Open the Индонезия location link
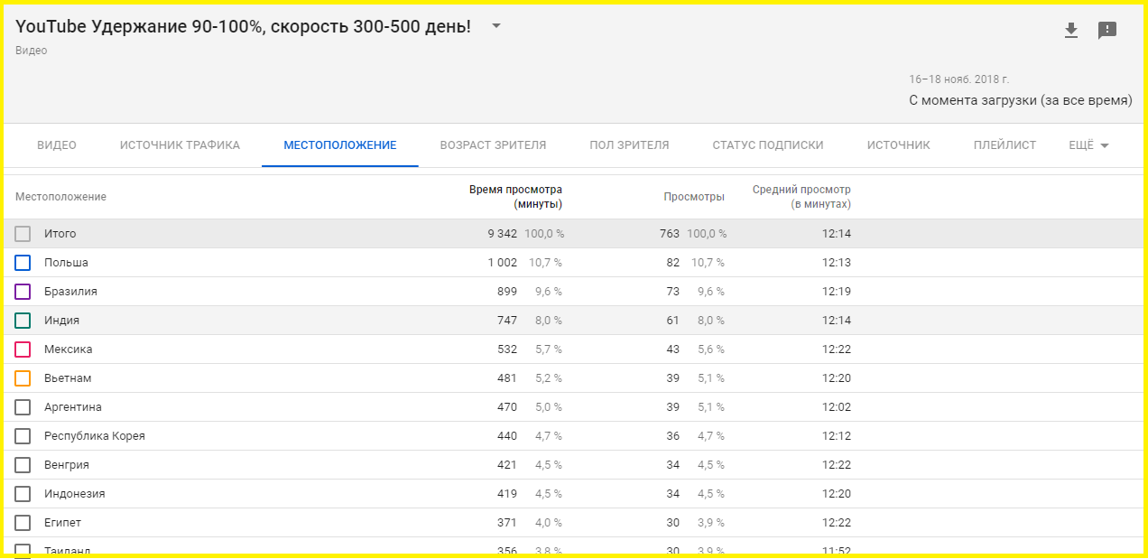This screenshot has width=1148, height=559. (x=75, y=494)
